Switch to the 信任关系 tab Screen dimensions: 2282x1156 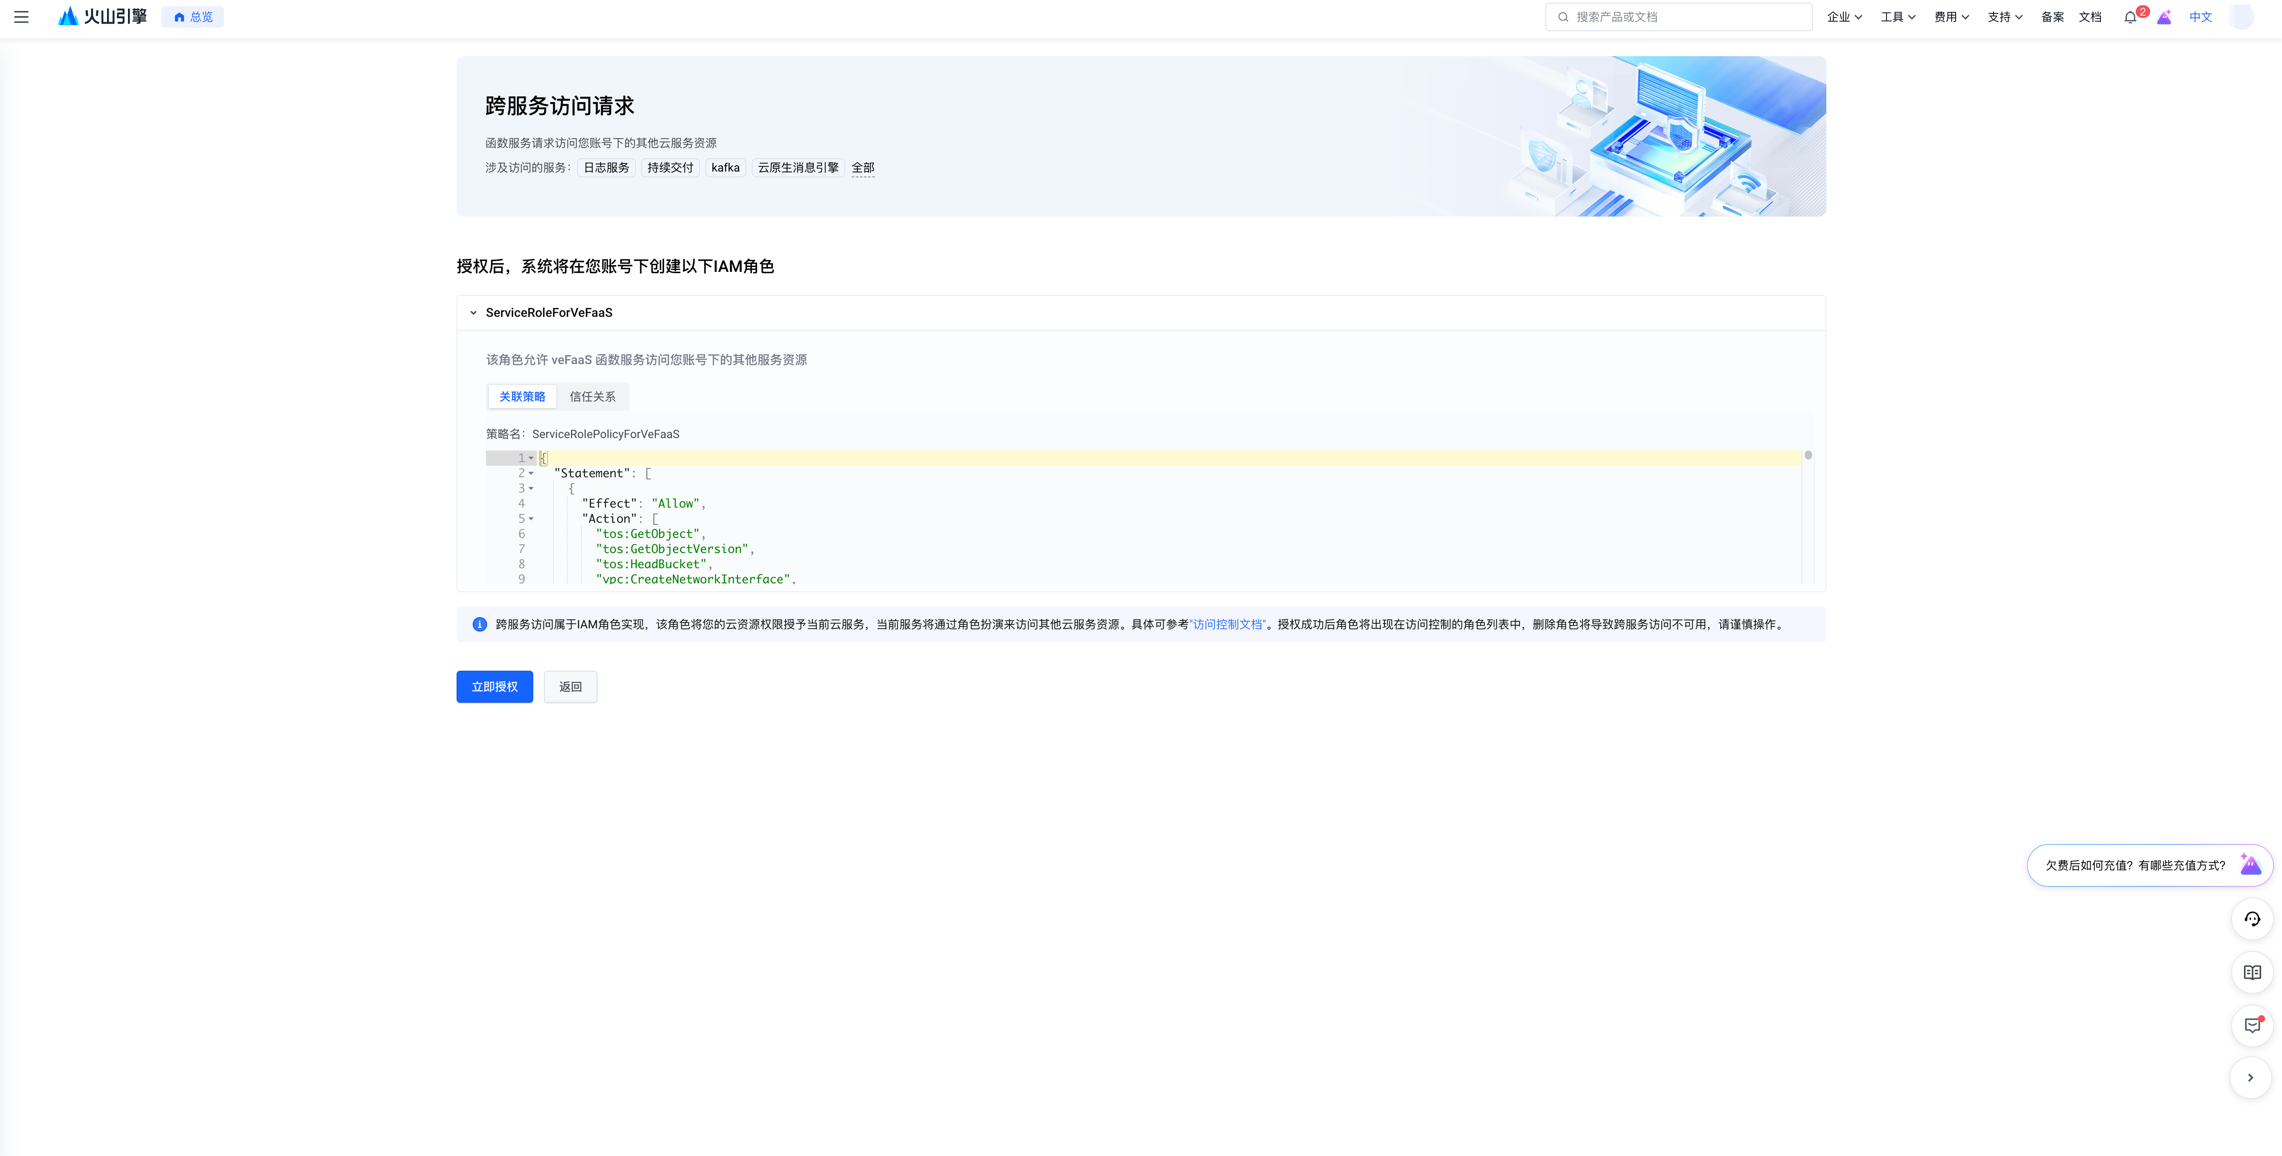click(592, 397)
